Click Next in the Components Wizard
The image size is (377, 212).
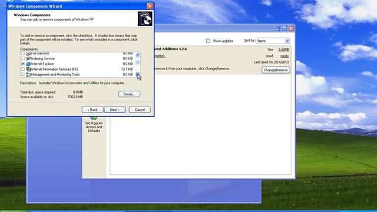tap(115, 110)
